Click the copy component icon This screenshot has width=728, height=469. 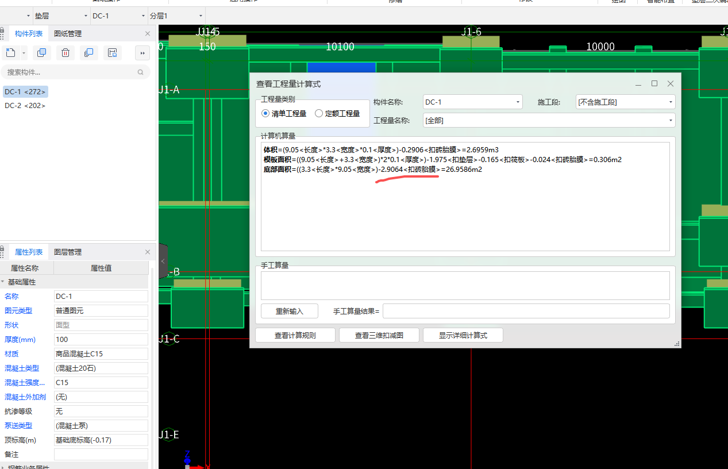click(41, 52)
